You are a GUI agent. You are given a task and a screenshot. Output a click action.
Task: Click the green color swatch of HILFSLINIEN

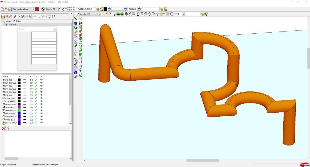pos(19,111)
